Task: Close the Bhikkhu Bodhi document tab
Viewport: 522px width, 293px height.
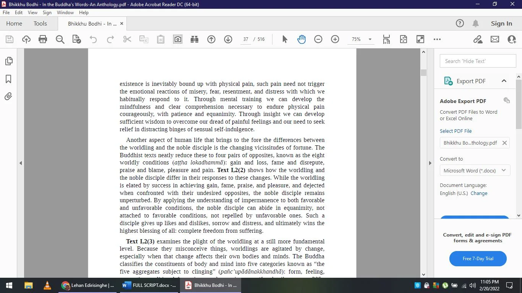Action: (x=122, y=24)
